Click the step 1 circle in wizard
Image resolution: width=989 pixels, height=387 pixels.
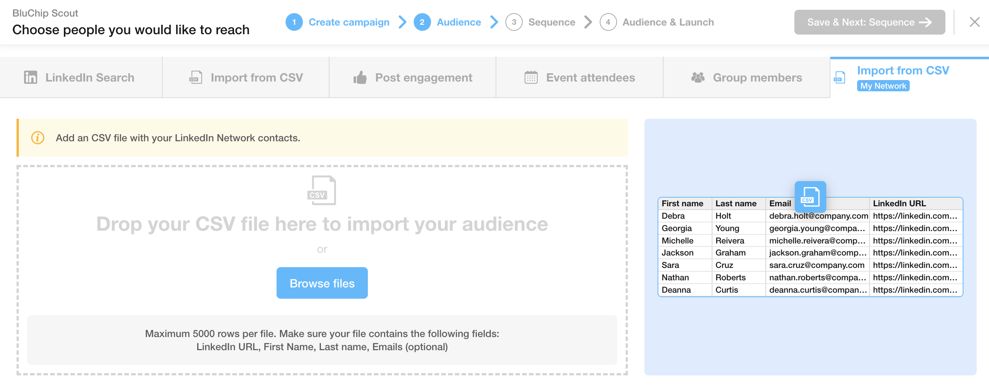[294, 22]
